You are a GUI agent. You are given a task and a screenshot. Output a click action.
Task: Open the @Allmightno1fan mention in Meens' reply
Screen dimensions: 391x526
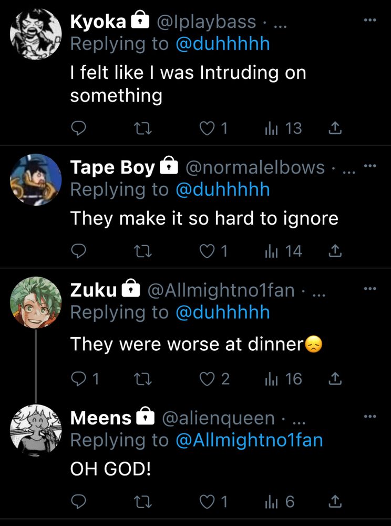click(x=249, y=440)
